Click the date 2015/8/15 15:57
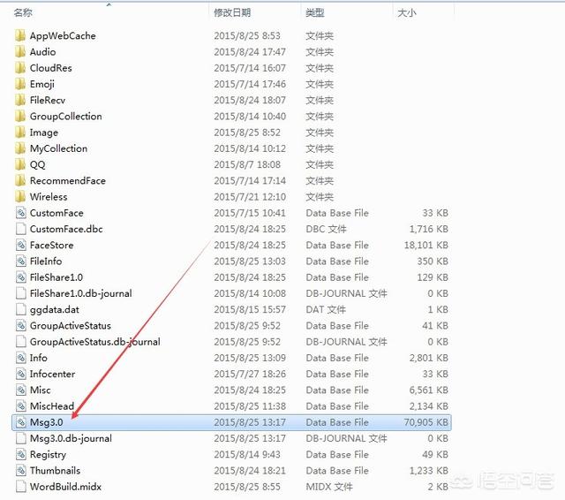Image resolution: width=565 pixels, height=500 pixels. coord(250,309)
